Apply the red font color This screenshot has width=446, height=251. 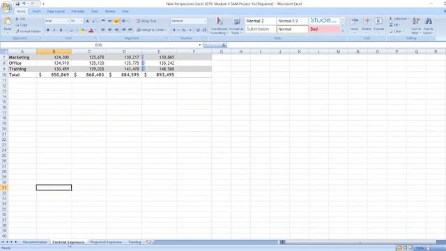coord(91,30)
